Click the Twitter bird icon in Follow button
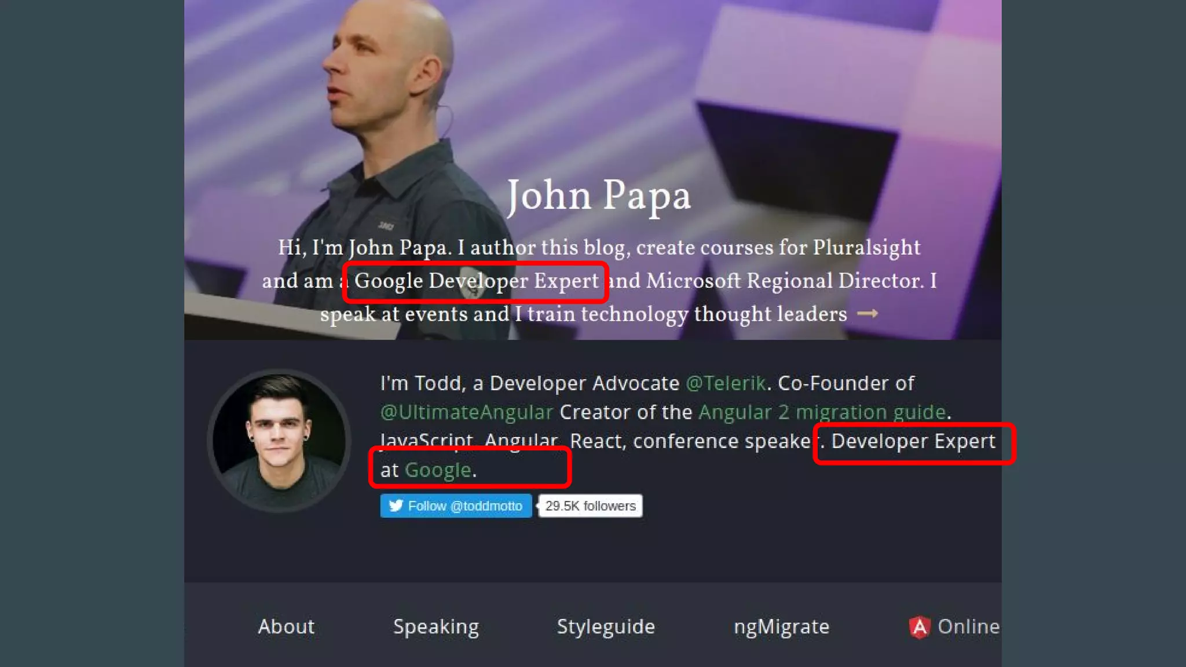This screenshot has height=667, width=1186. (396, 505)
